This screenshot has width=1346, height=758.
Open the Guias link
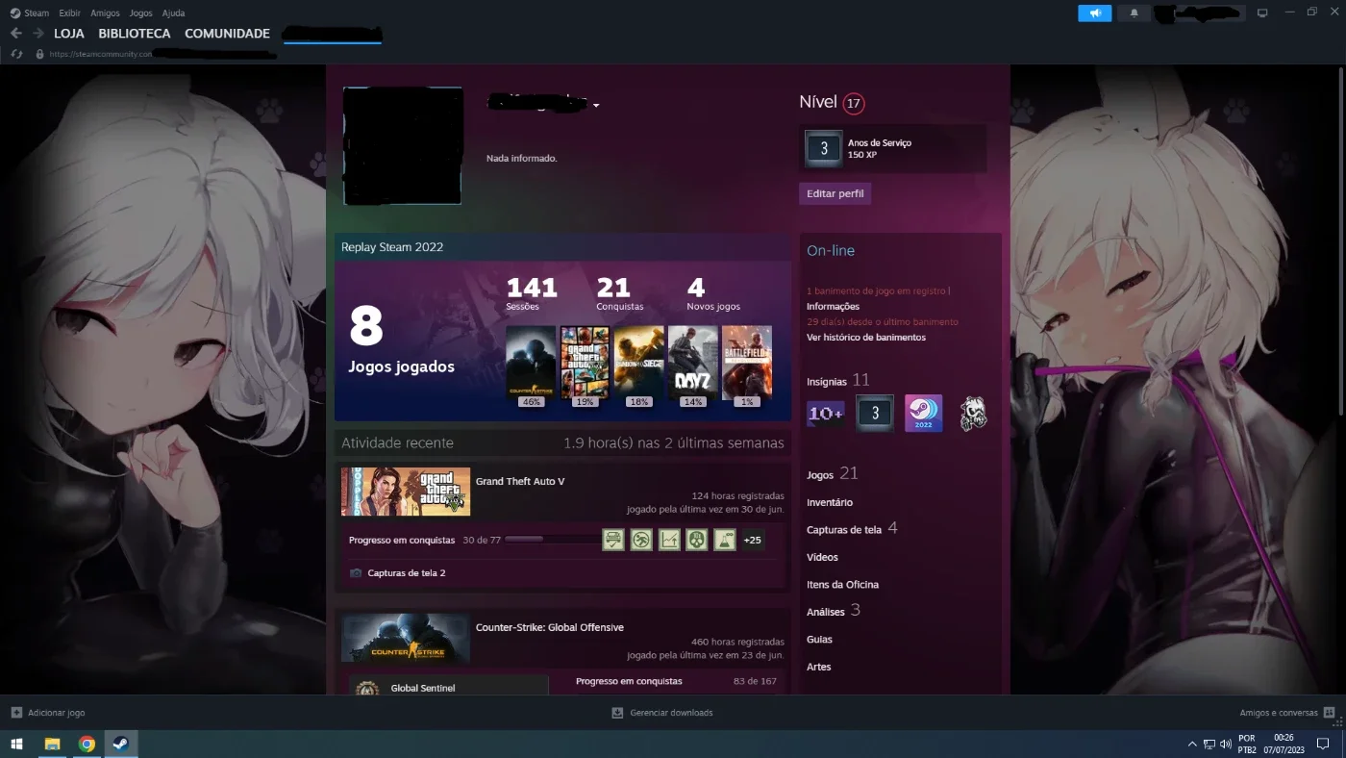(x=819, y=640)
